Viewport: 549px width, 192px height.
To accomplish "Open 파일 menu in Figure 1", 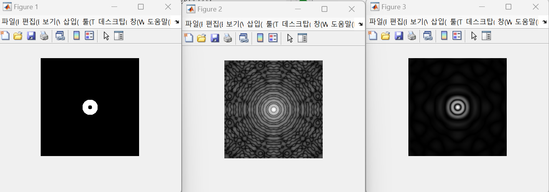I will pos(11,22).
